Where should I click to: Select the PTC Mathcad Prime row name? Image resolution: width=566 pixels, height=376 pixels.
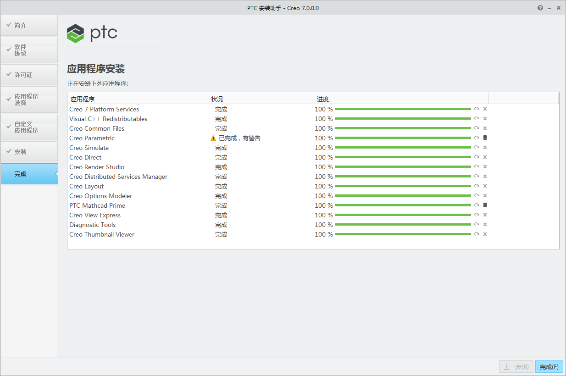click(x=97, y=205)
